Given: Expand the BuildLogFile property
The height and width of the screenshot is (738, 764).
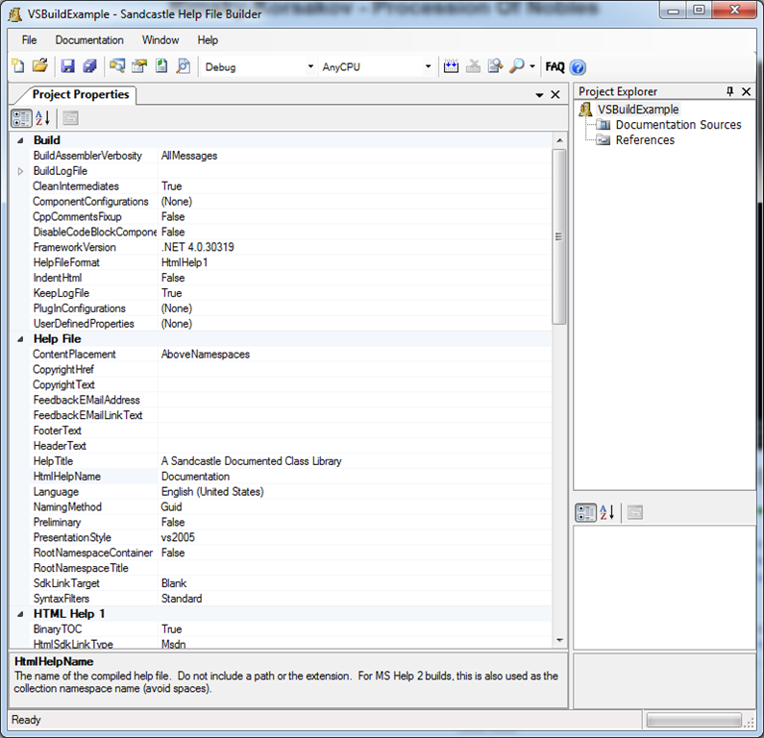Looking at the screenshot, I should (21, 171).
